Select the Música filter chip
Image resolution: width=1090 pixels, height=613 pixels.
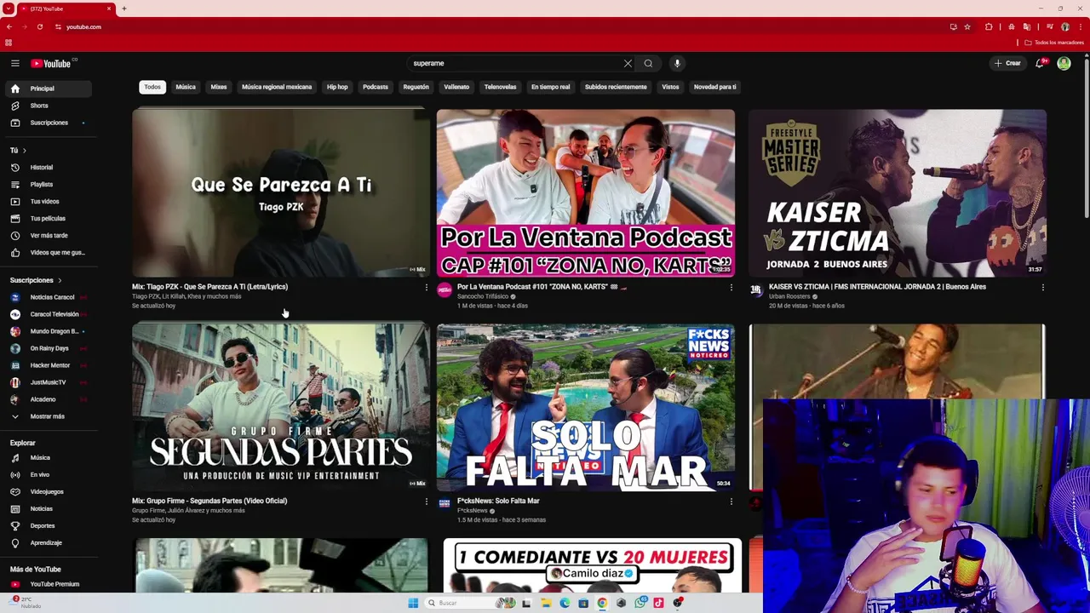[186, 87]
